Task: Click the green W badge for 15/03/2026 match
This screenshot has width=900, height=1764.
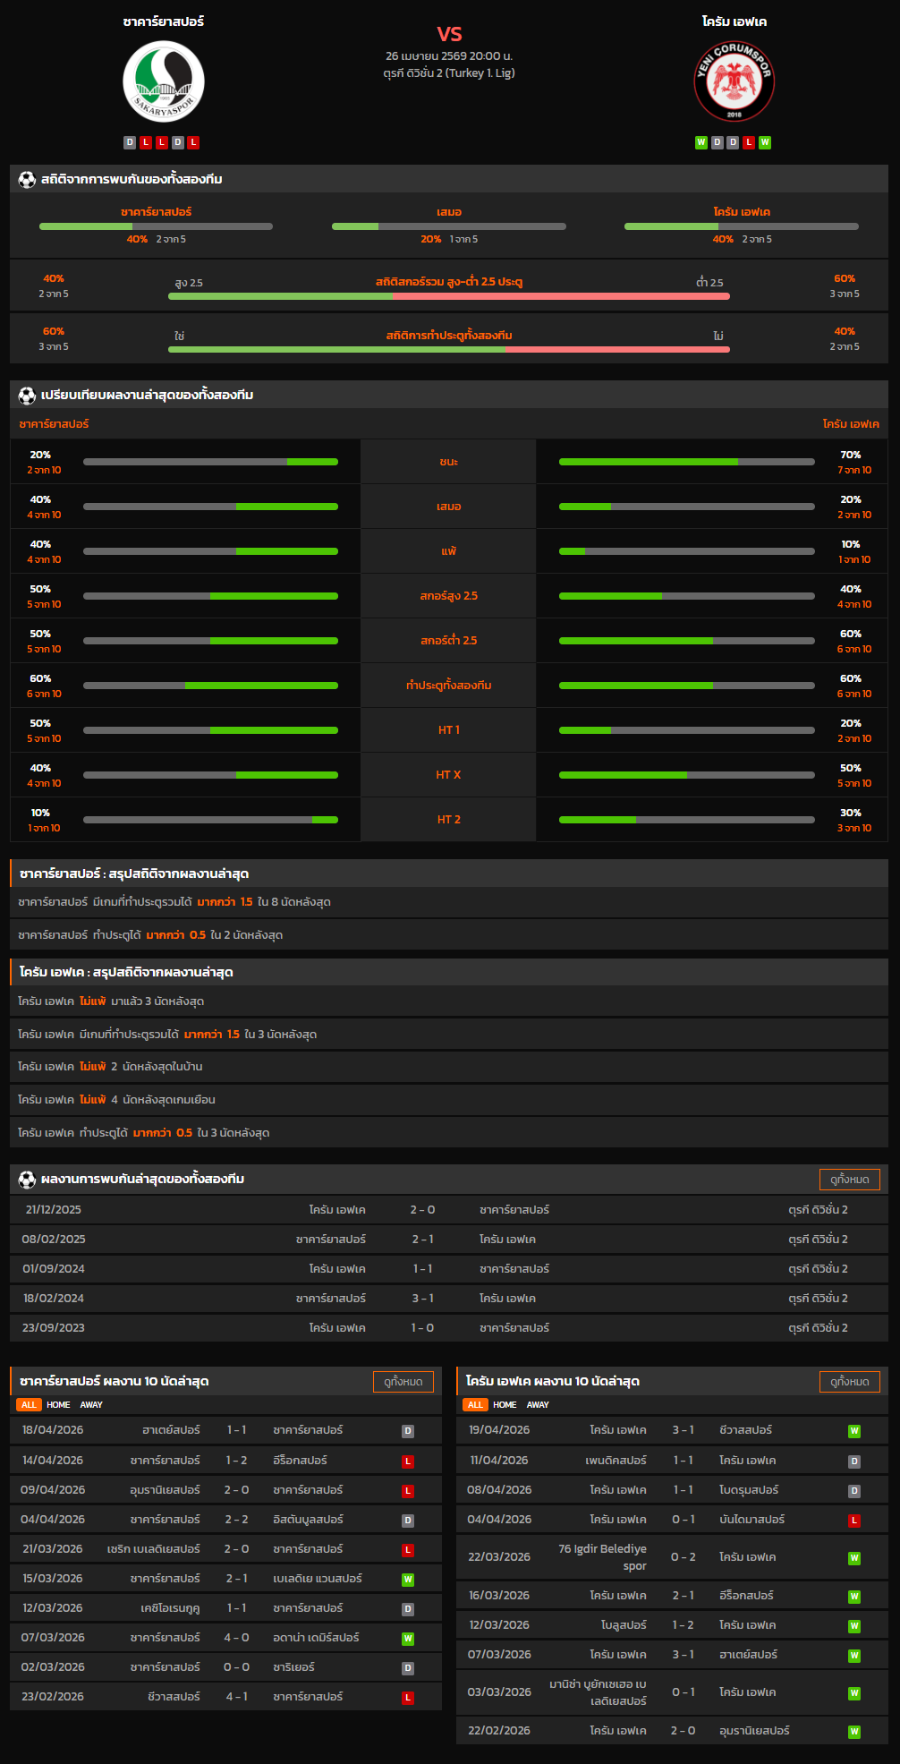Action: coord(408,1580)
